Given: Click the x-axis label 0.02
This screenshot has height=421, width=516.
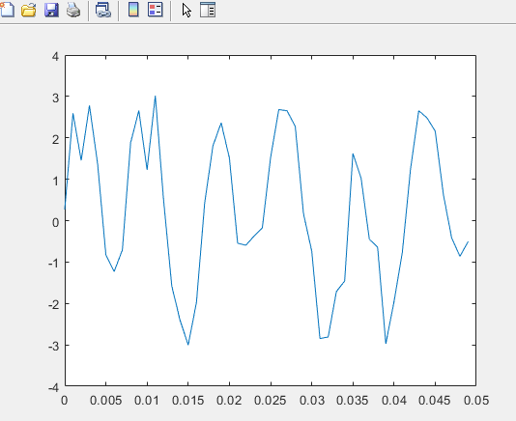Looking at the screenshot, I should (x=229, y=401).
